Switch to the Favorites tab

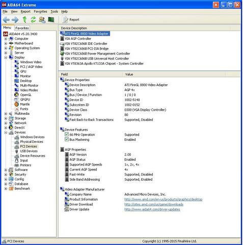[x=22, y=28]
